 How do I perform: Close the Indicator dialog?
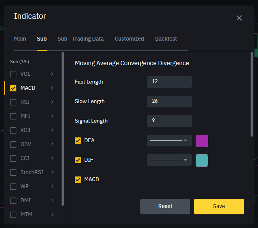pyautogui.click(x=239, y=18)
